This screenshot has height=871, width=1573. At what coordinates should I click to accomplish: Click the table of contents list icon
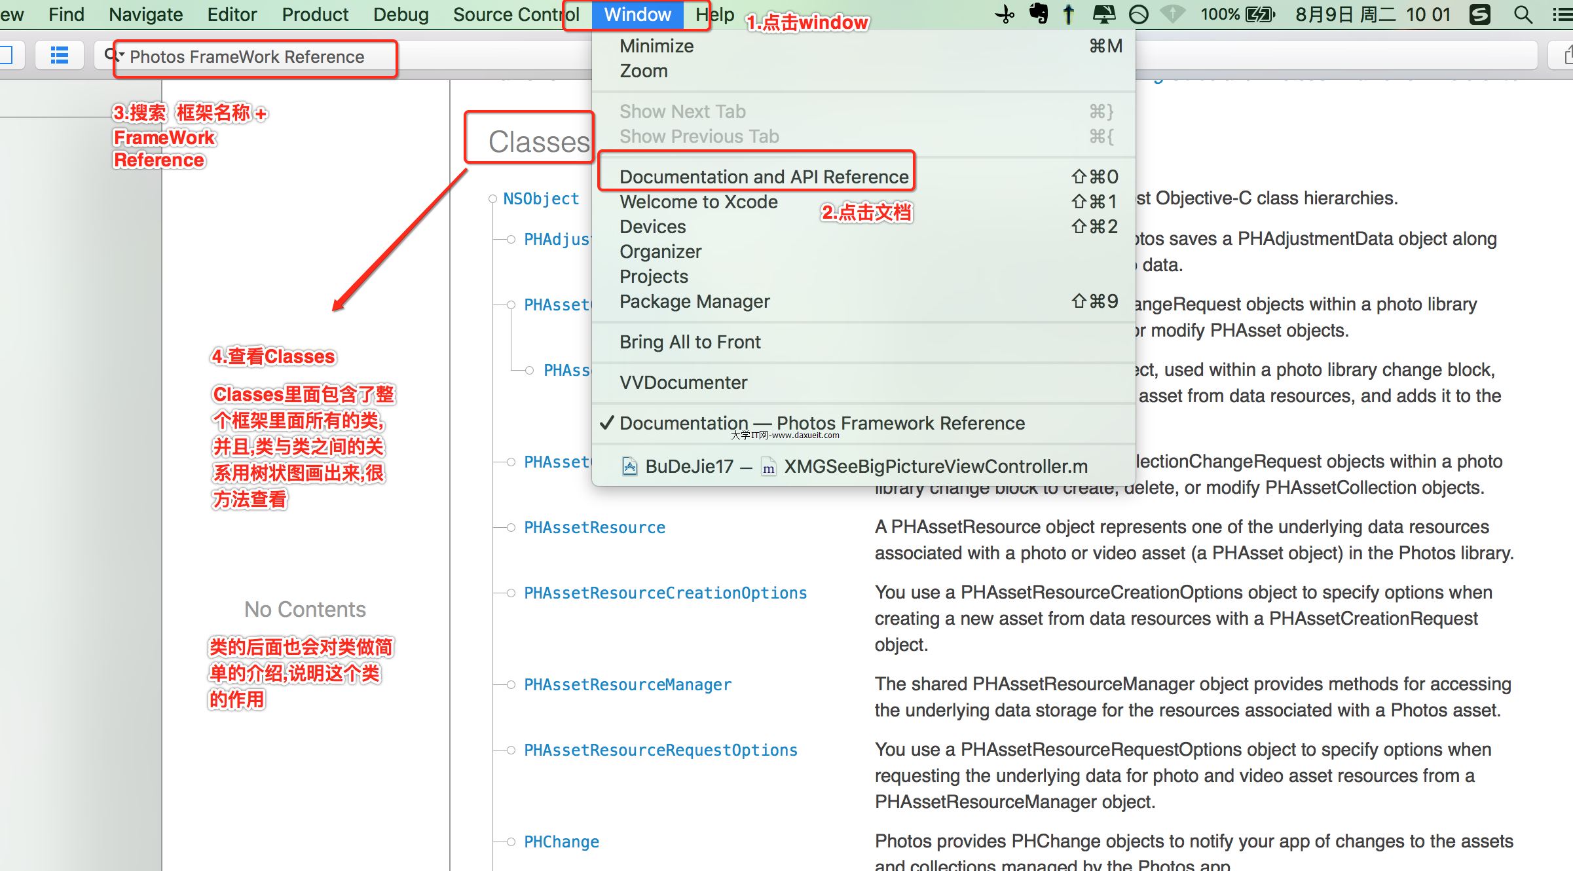(59, 55)
